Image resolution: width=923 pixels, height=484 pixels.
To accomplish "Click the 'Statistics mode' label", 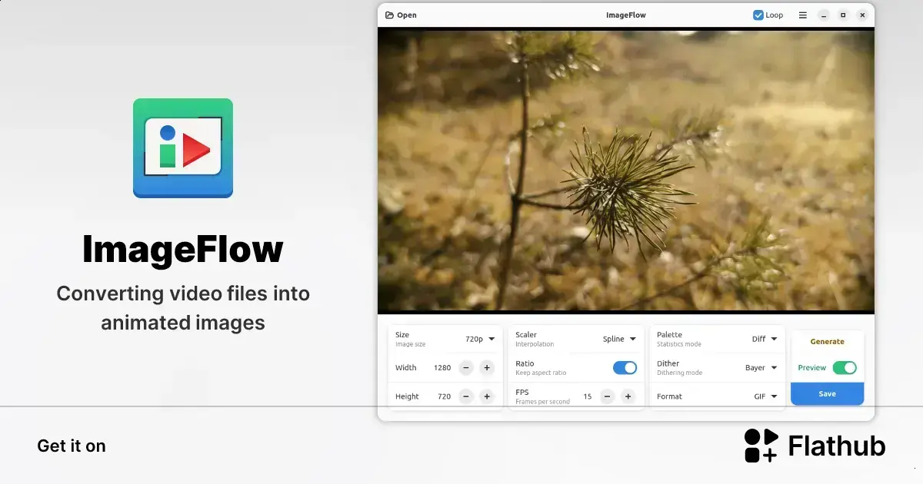I will (678, 344).
